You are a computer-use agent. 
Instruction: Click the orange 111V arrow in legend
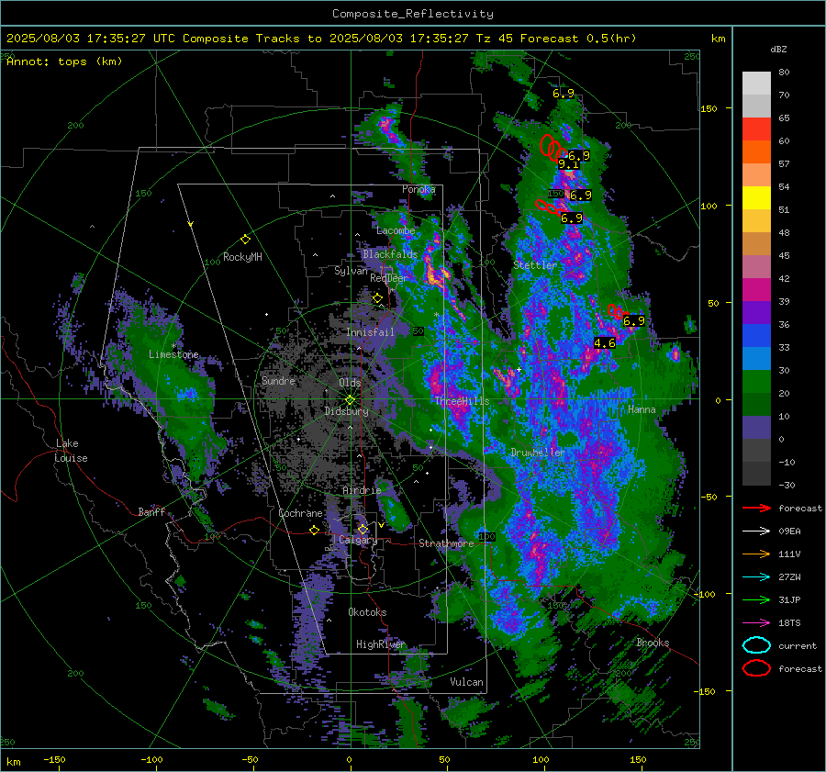click(756, 554)
